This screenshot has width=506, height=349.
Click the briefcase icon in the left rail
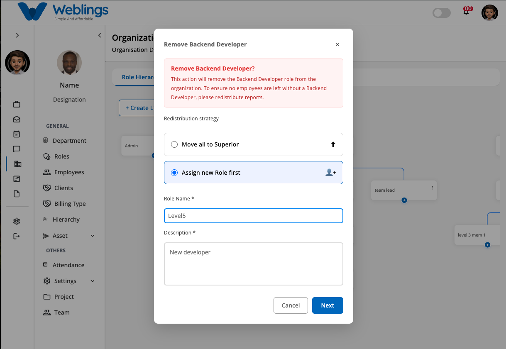pos(17,104)
